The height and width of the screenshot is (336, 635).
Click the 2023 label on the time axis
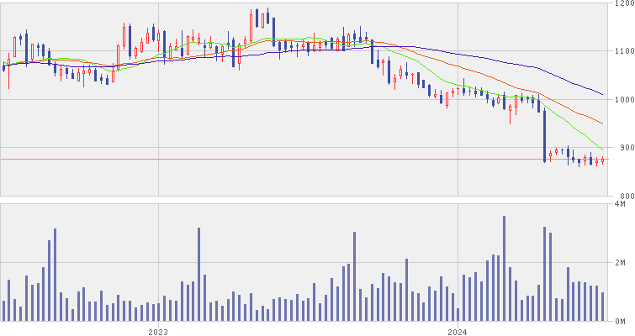coord(158,331)
